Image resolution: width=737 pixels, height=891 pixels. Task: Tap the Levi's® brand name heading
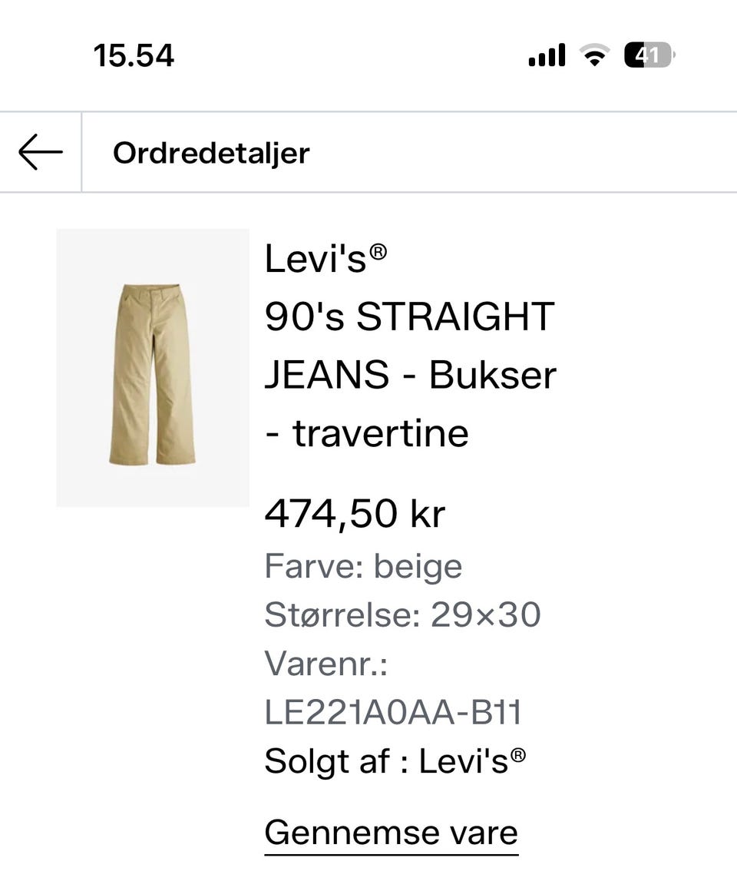coord(326,259)
